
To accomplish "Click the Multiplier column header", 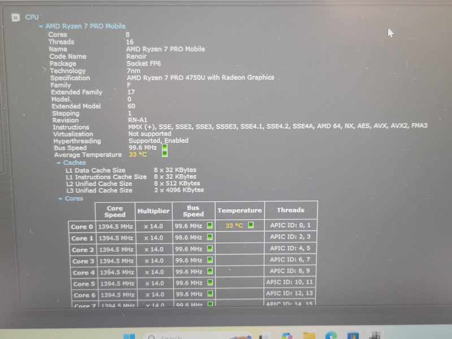I will point(153,211).
